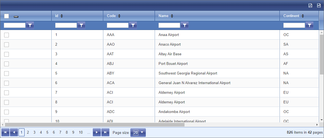324x138 pixels.
Task: Open filter menu for Name column
Action: [185, 25]
